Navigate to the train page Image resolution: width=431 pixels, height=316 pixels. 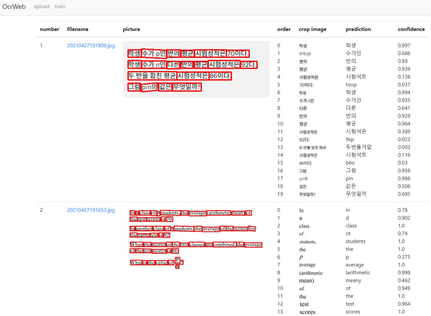click(60, 6)
